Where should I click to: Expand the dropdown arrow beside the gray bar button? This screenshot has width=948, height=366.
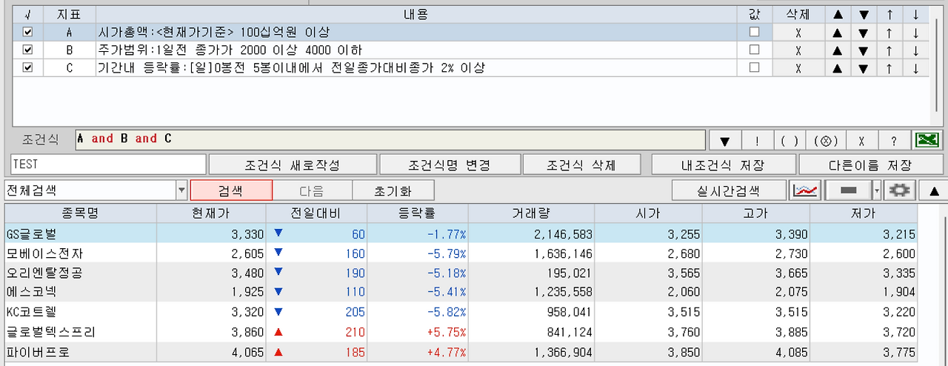877,190
